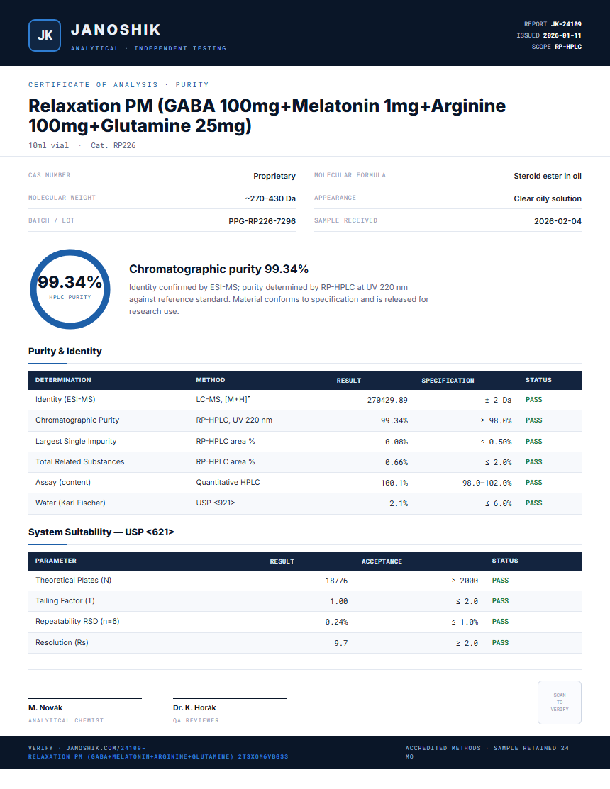Click the JK logo badge
The width and height of the screenshot is (610, 789).
tap(45, 35)
